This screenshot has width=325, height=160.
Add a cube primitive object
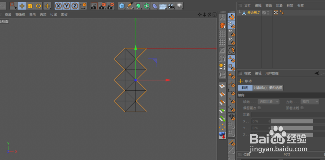click(122, 6)
